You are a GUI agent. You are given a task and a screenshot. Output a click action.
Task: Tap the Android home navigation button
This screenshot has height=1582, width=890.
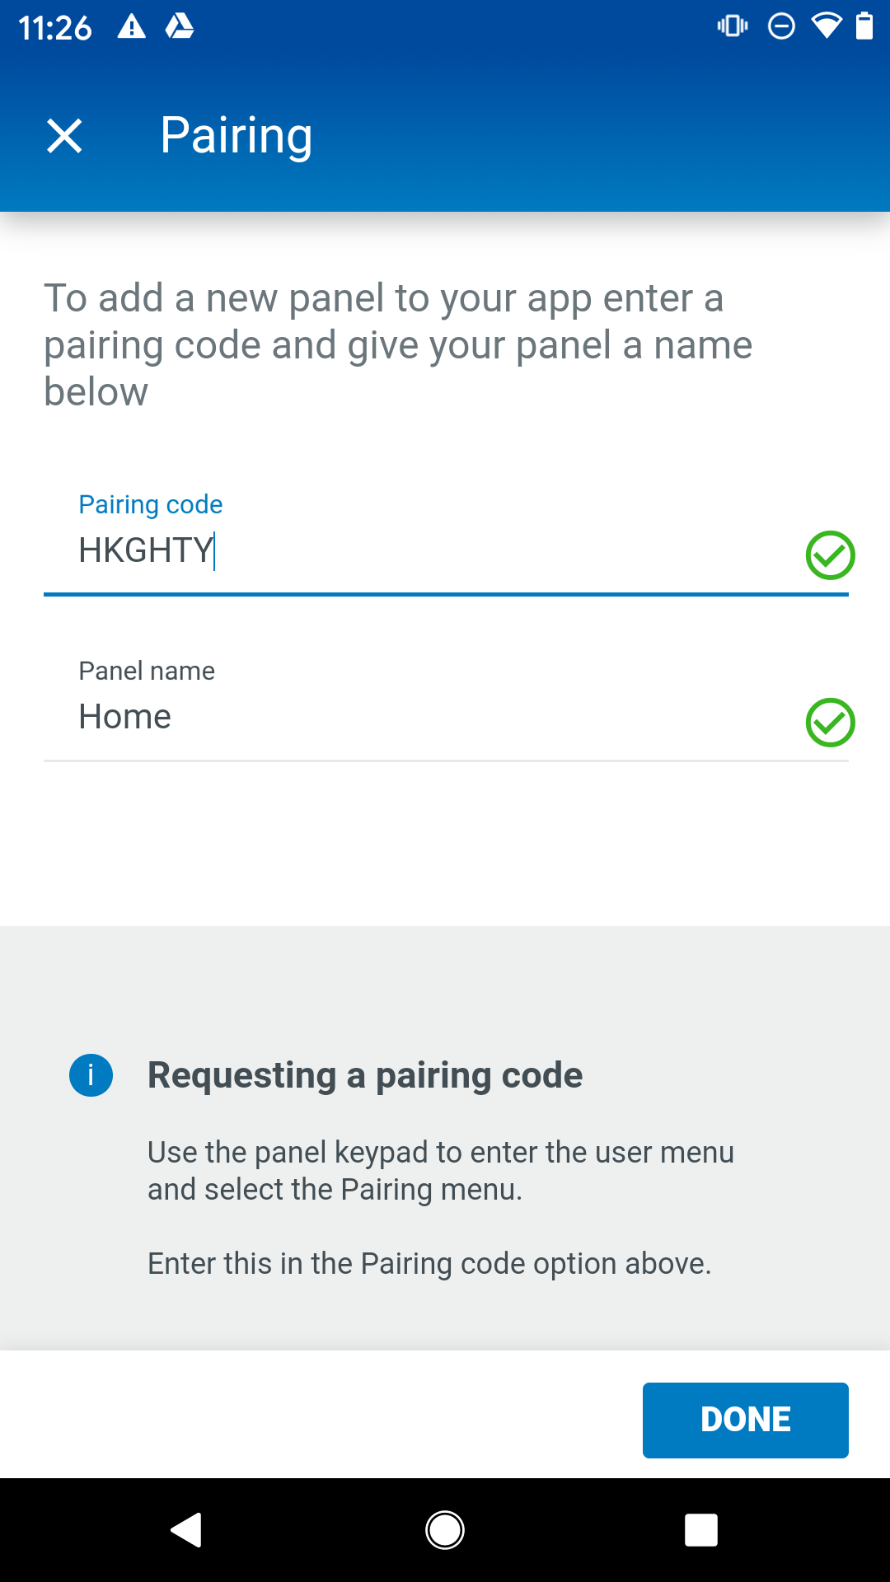(x=445, y=1530)
